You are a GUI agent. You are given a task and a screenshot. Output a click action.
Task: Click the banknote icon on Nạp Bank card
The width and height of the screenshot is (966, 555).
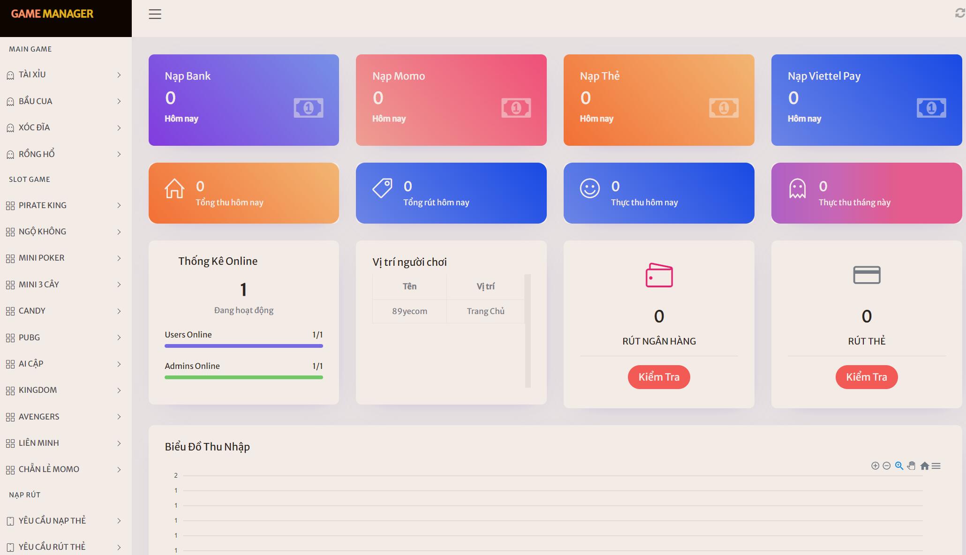[x=309, y=108]
